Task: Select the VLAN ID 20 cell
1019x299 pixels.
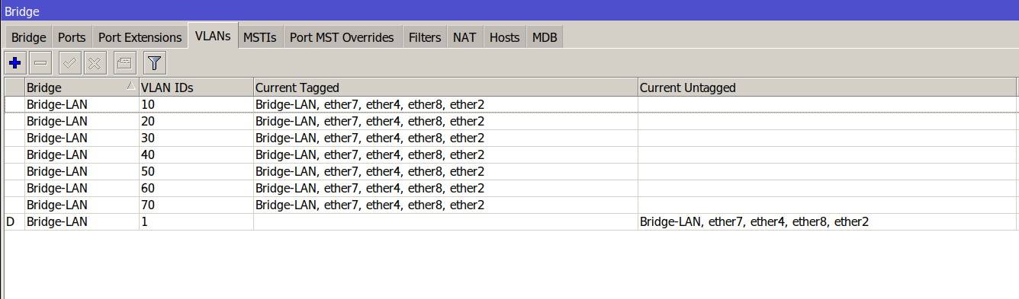Action: (196, 121)
